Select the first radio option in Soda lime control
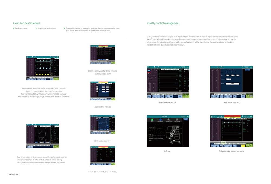This screenshot has width=271, height=184. click(x=226, y=73)
